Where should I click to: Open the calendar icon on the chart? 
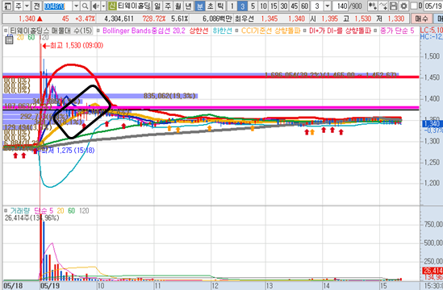(x=9, y=40)
